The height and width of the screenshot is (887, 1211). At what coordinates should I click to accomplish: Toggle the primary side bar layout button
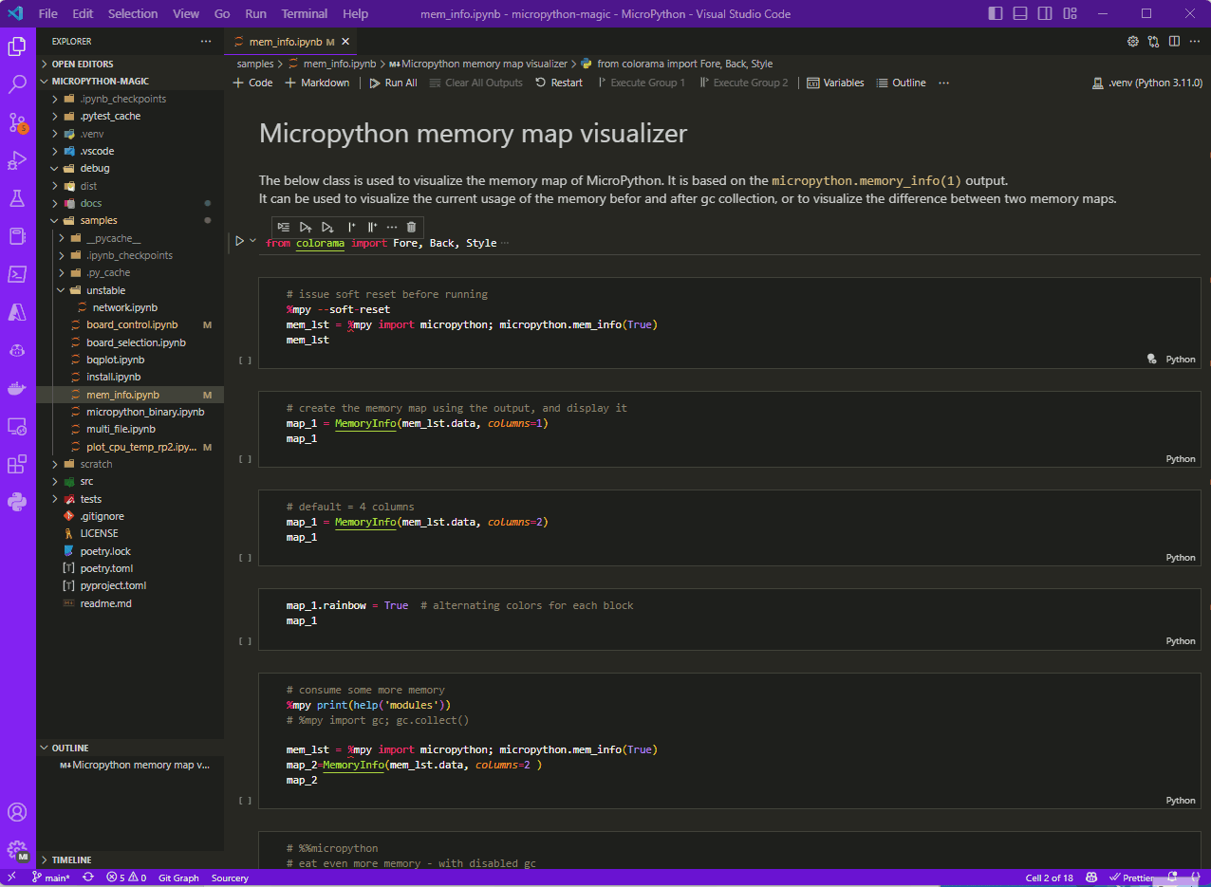tap(995, 13)
